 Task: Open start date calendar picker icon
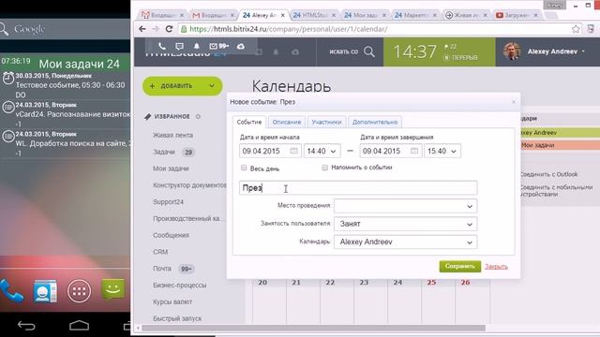[293, 151]
